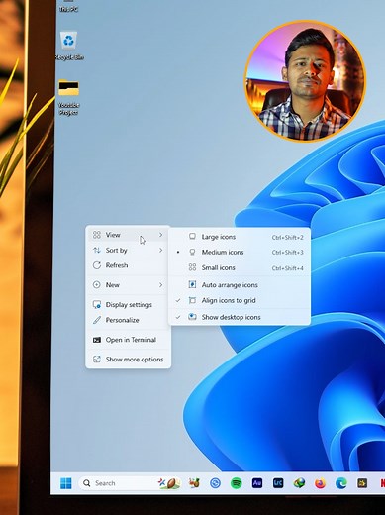Launch Lightroom Classic from the taskbar
Screen dimensions: 385x515
278,483
